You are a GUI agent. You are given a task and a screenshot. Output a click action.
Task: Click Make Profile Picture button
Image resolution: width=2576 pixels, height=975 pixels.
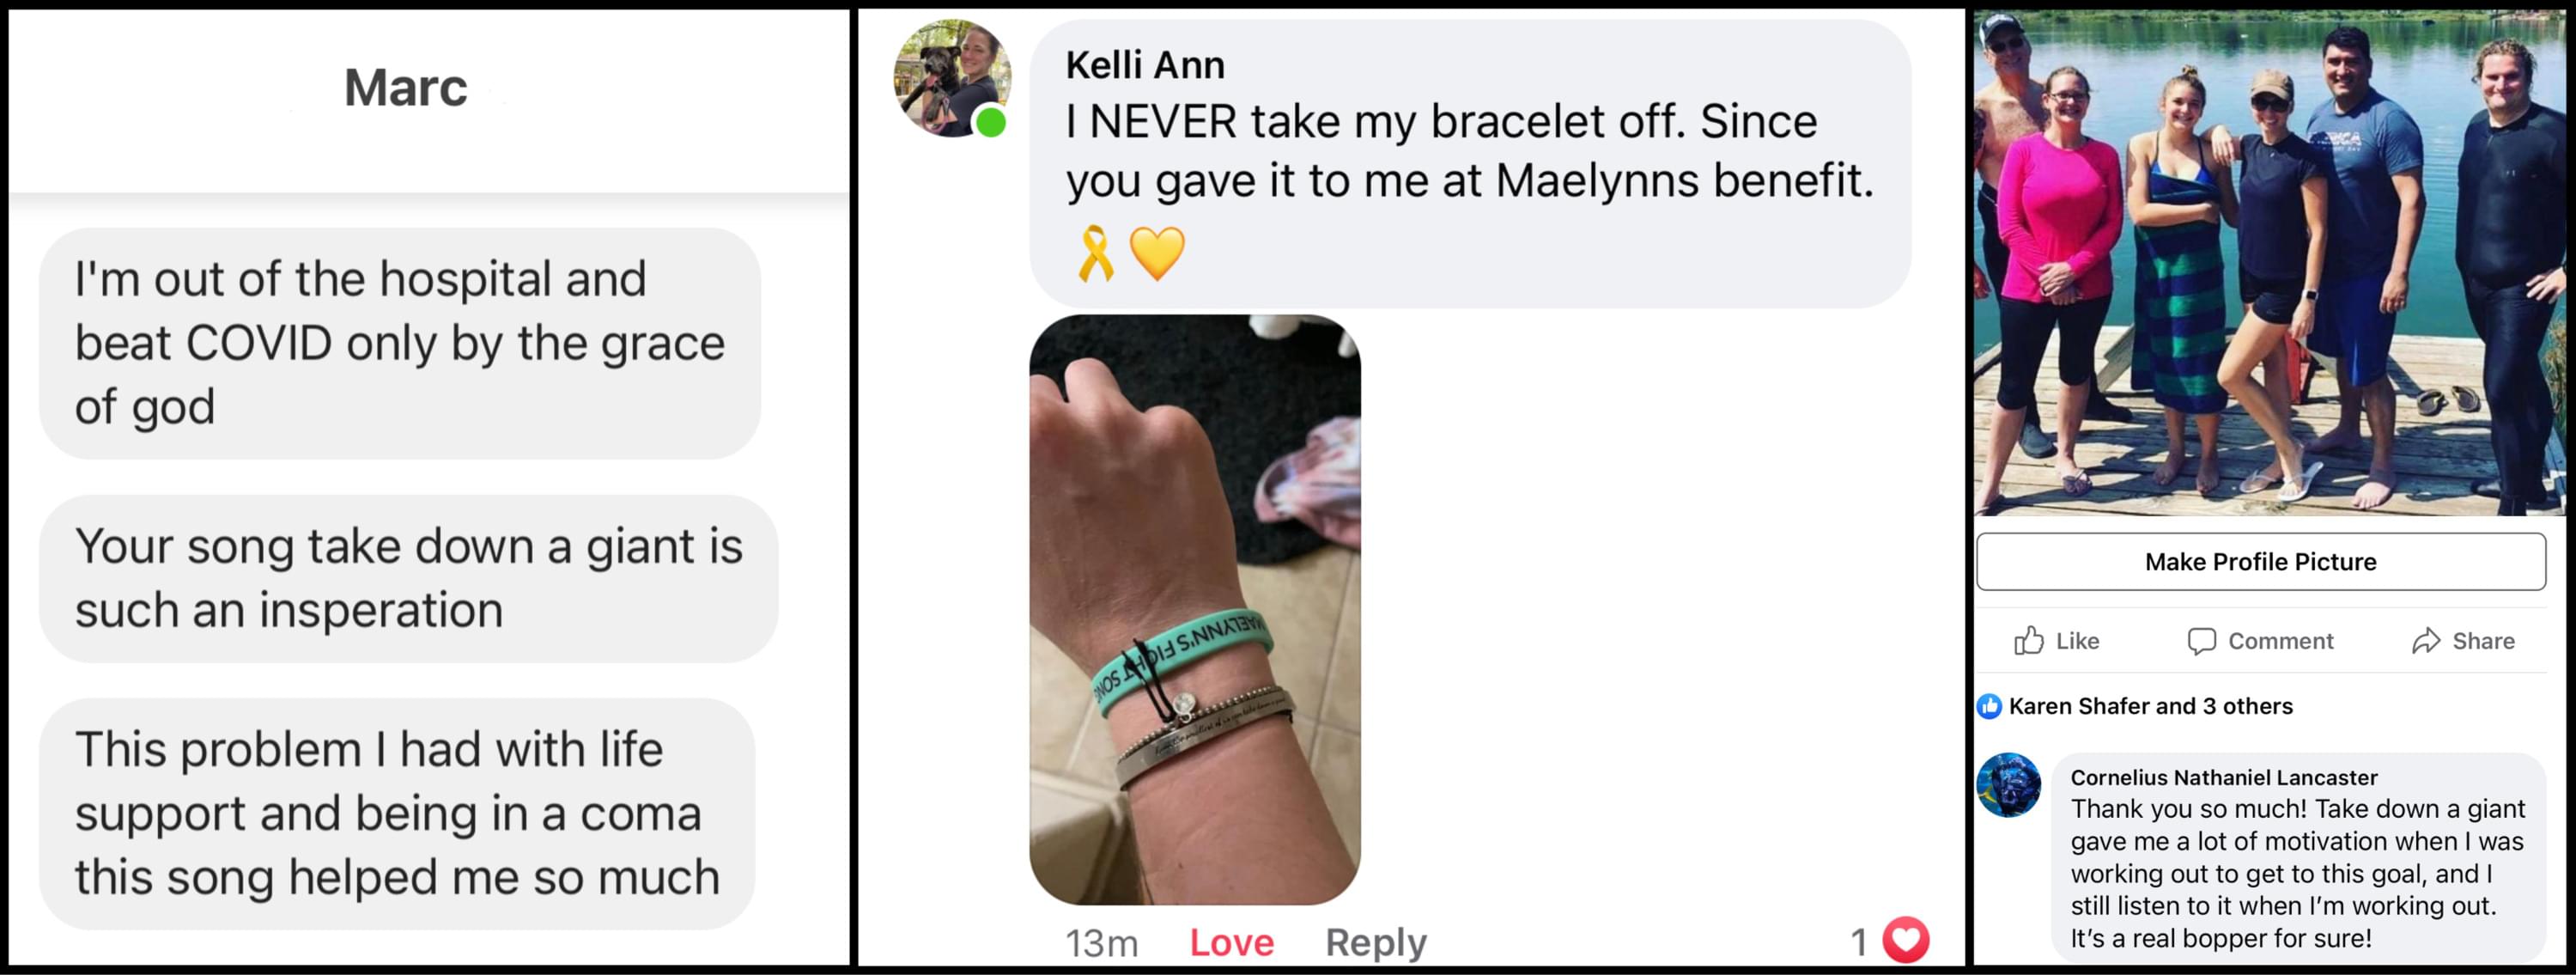[x=2260, y=561]
